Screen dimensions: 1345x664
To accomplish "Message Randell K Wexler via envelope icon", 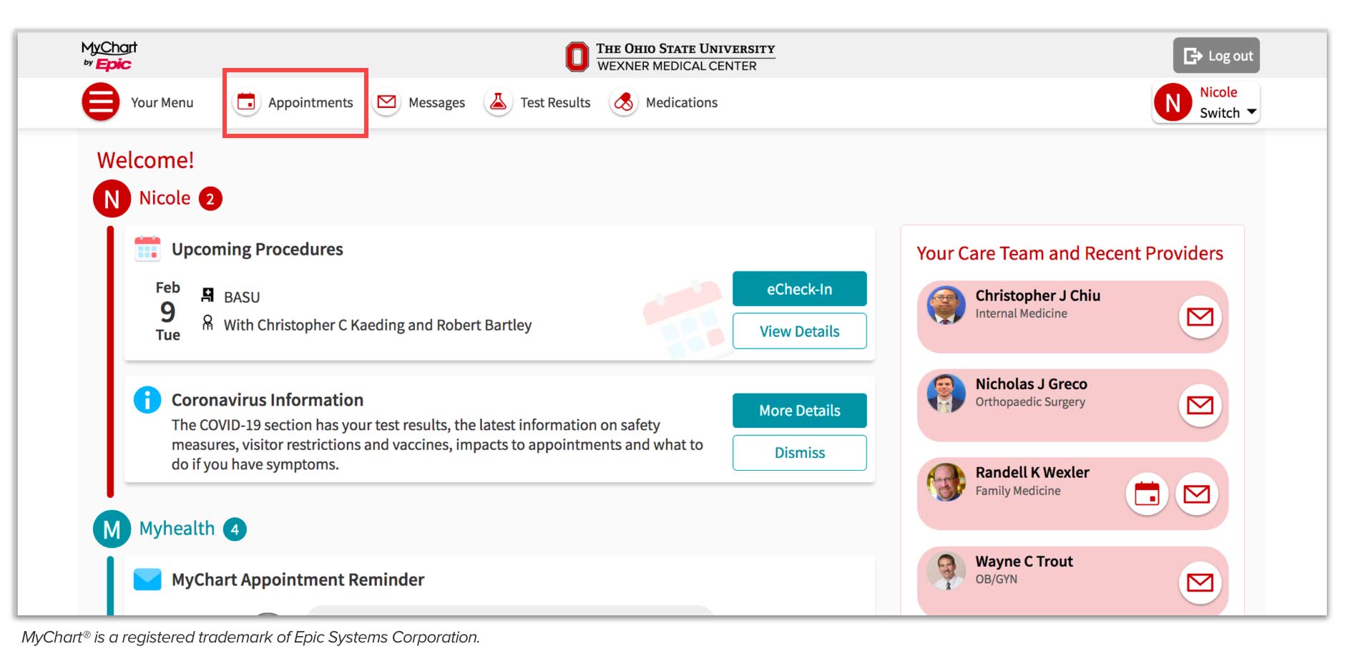I will click(1196, 494).
